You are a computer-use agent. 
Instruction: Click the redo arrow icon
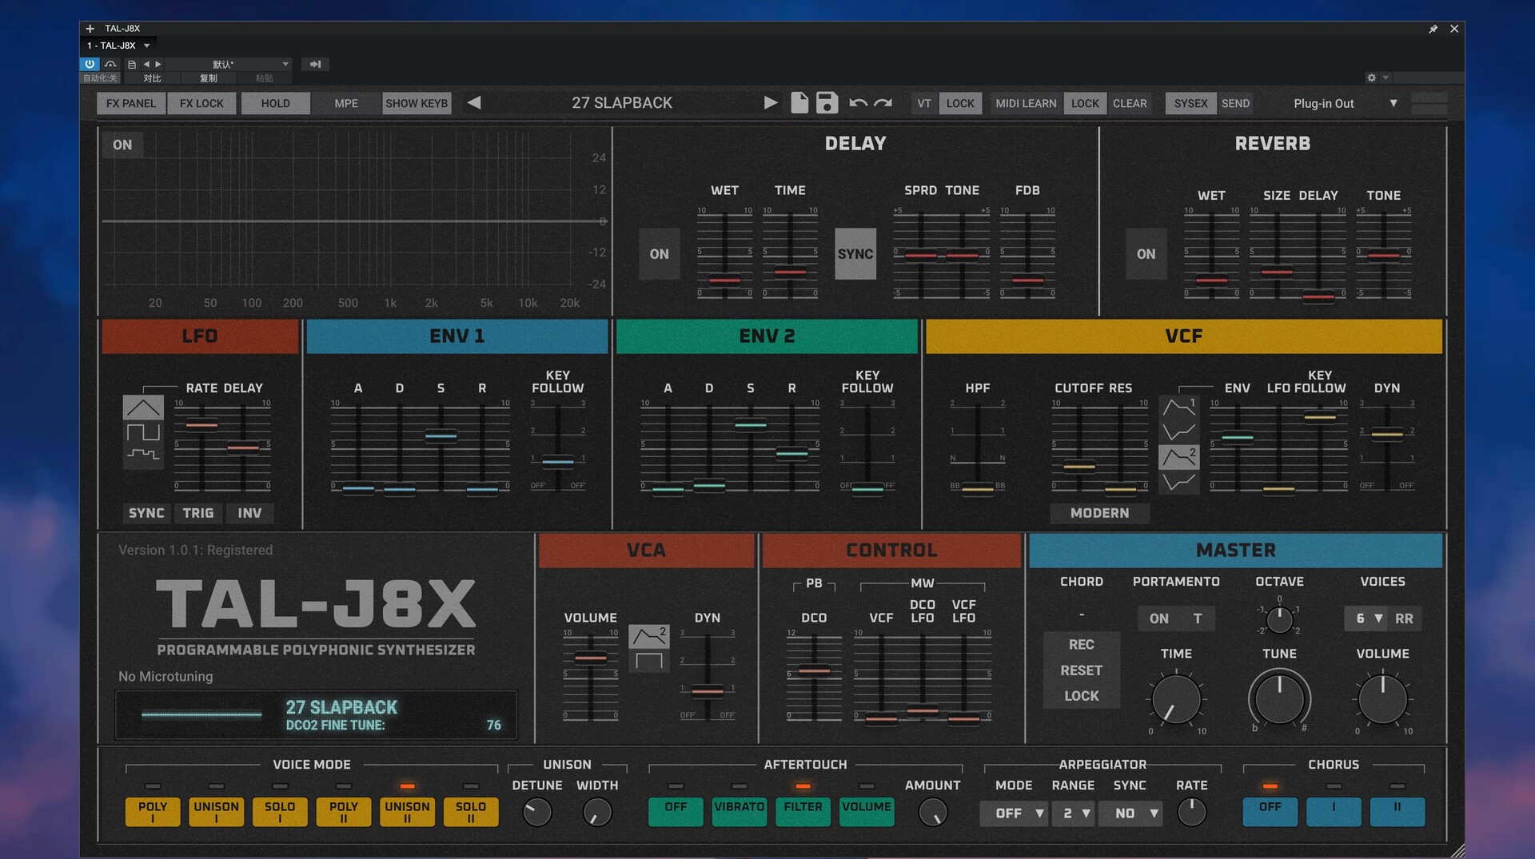(x=883, y=103)
